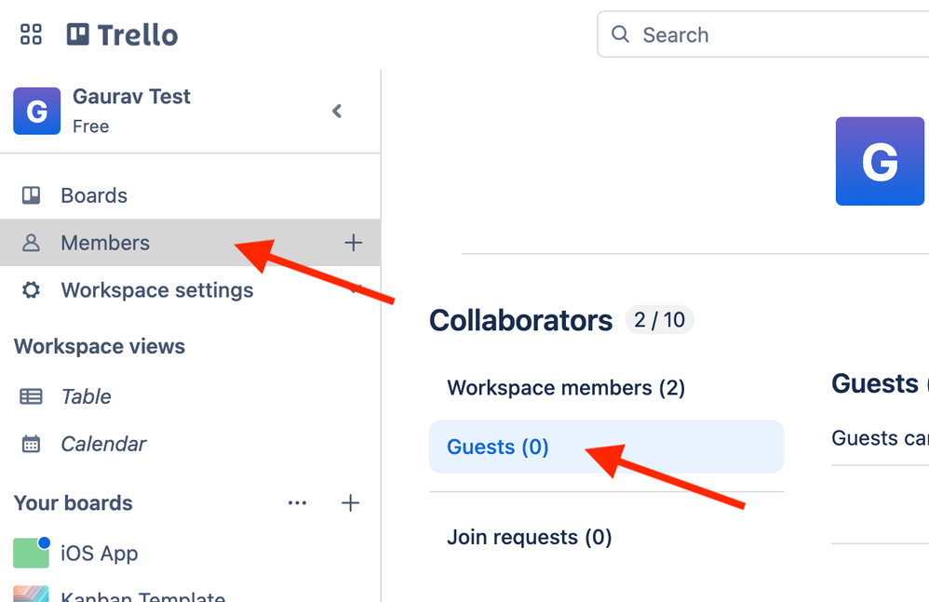Click the Kanban Template board thumbnail

pos(32,594)
